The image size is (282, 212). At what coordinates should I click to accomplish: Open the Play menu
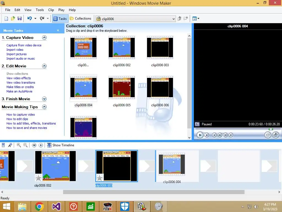61,10
